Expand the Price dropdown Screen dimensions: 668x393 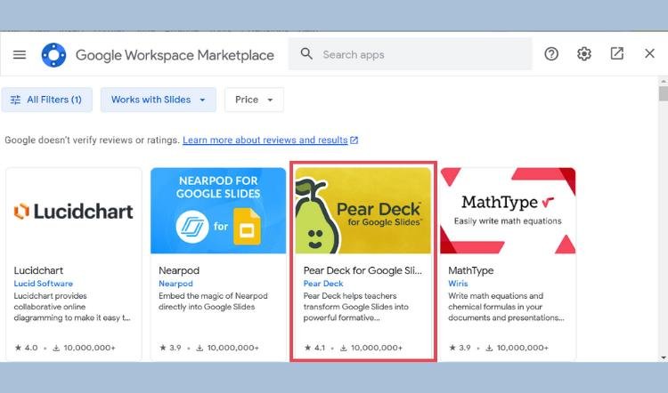tap(254, 100)
